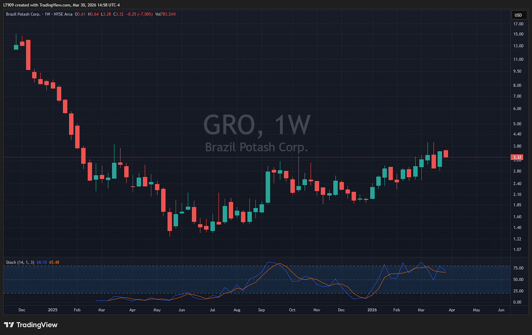Click the TradingView logo at the bottom
532x335 pixels.
pyautogui.click(x=31, y=325)
